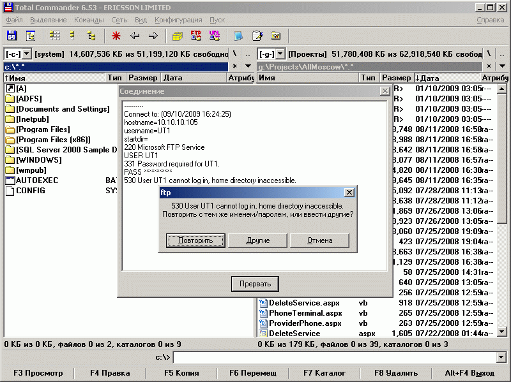This screenshot has height=382, width=511.
Task: Click the blue notepad toolbar icon
Action: [x=238, y=36]
